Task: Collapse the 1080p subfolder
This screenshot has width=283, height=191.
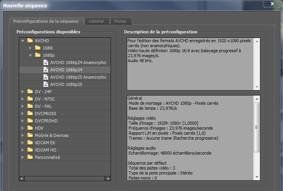Action: (30, 55)
